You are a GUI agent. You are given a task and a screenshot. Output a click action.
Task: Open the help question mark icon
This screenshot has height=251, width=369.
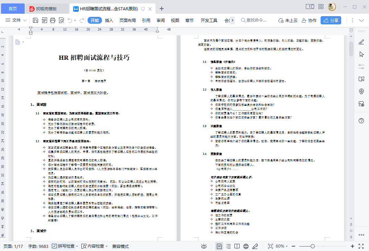pos(361,121)
